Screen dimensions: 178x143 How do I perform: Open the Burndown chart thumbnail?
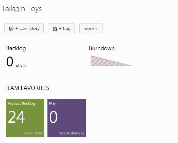(x=111, y=60)
